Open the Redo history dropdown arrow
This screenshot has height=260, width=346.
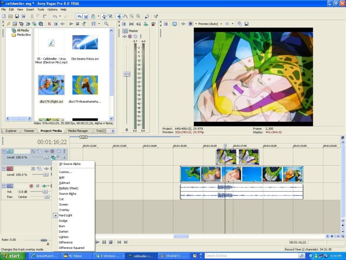[72, 16]
